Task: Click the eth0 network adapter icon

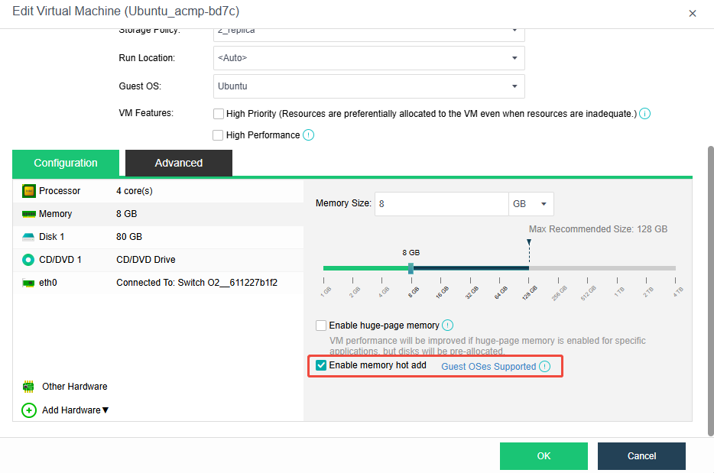Action: tap(29, 283)
